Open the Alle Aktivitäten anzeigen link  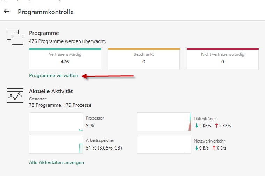point(57,162)
